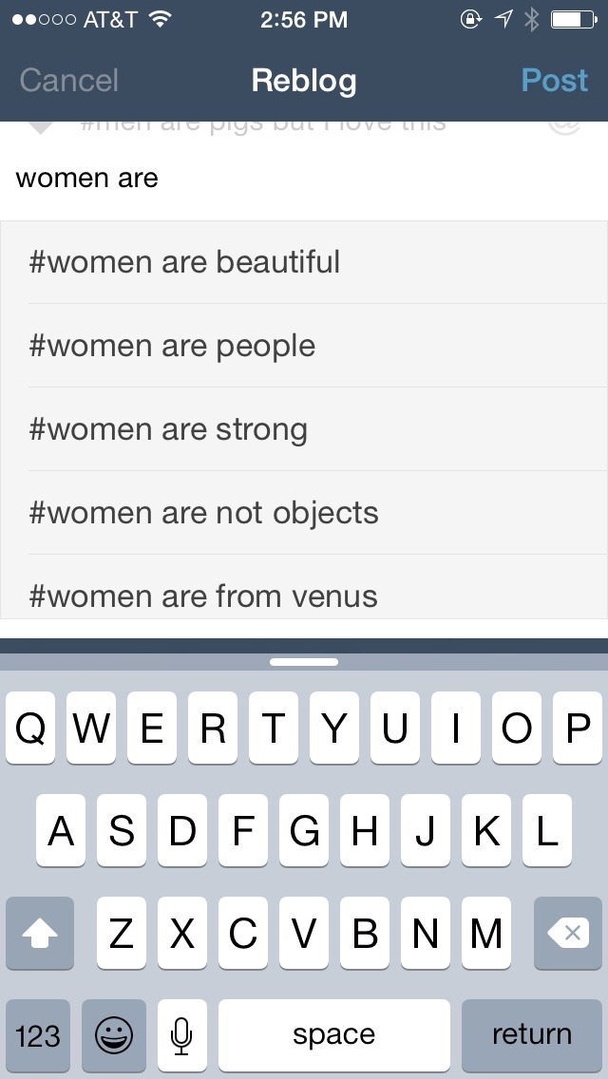
Task: Pick the #women are from venus tag
Action: tap(304, 587)
